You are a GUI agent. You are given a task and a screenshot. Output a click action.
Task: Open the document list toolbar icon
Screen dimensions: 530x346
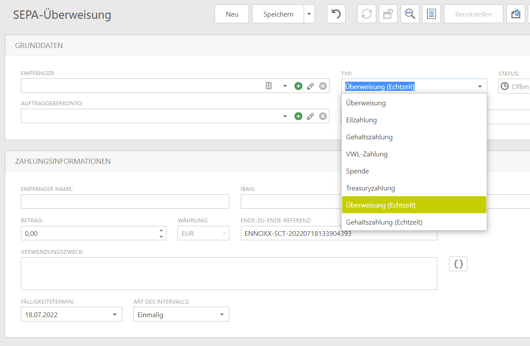pos(431,14)
